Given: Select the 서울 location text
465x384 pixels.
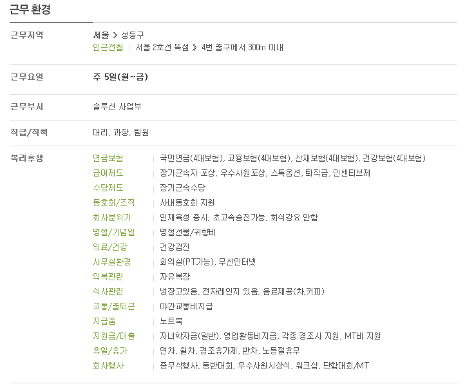Looking at the screenshot, I should coord(101,35).
